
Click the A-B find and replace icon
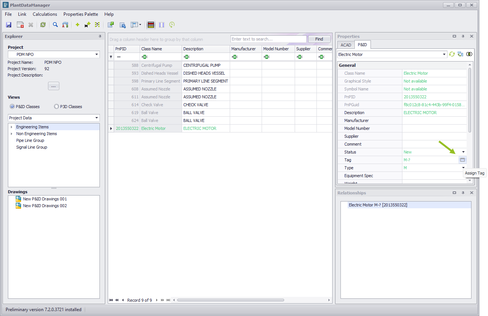[x=65, y=25]
